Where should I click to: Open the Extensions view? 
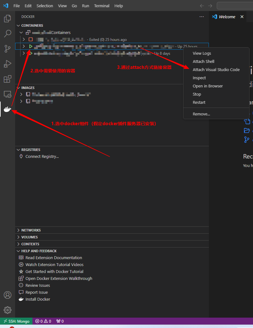8,79
